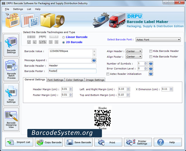Click the fifth 2D barcode sample icon
This screenshot has height=151, width=186.
(x=56, y=42)
